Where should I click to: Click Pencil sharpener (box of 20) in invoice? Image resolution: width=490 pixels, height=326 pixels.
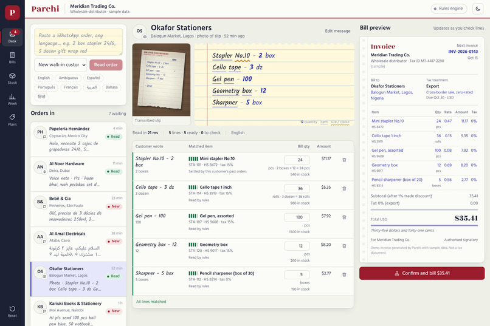397,180
